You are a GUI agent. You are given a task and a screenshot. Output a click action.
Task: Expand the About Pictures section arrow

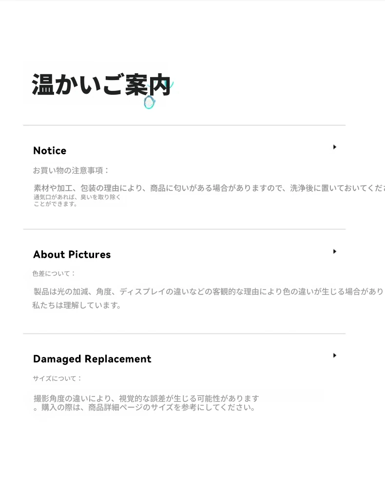click(334, 251)
